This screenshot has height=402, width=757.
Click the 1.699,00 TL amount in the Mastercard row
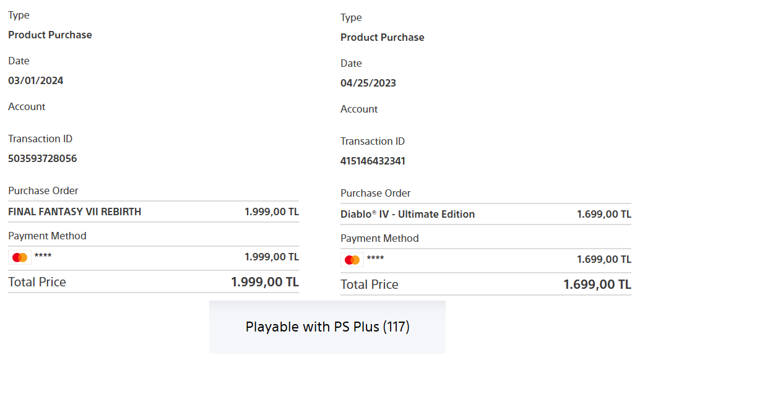(x=604, y=259)
